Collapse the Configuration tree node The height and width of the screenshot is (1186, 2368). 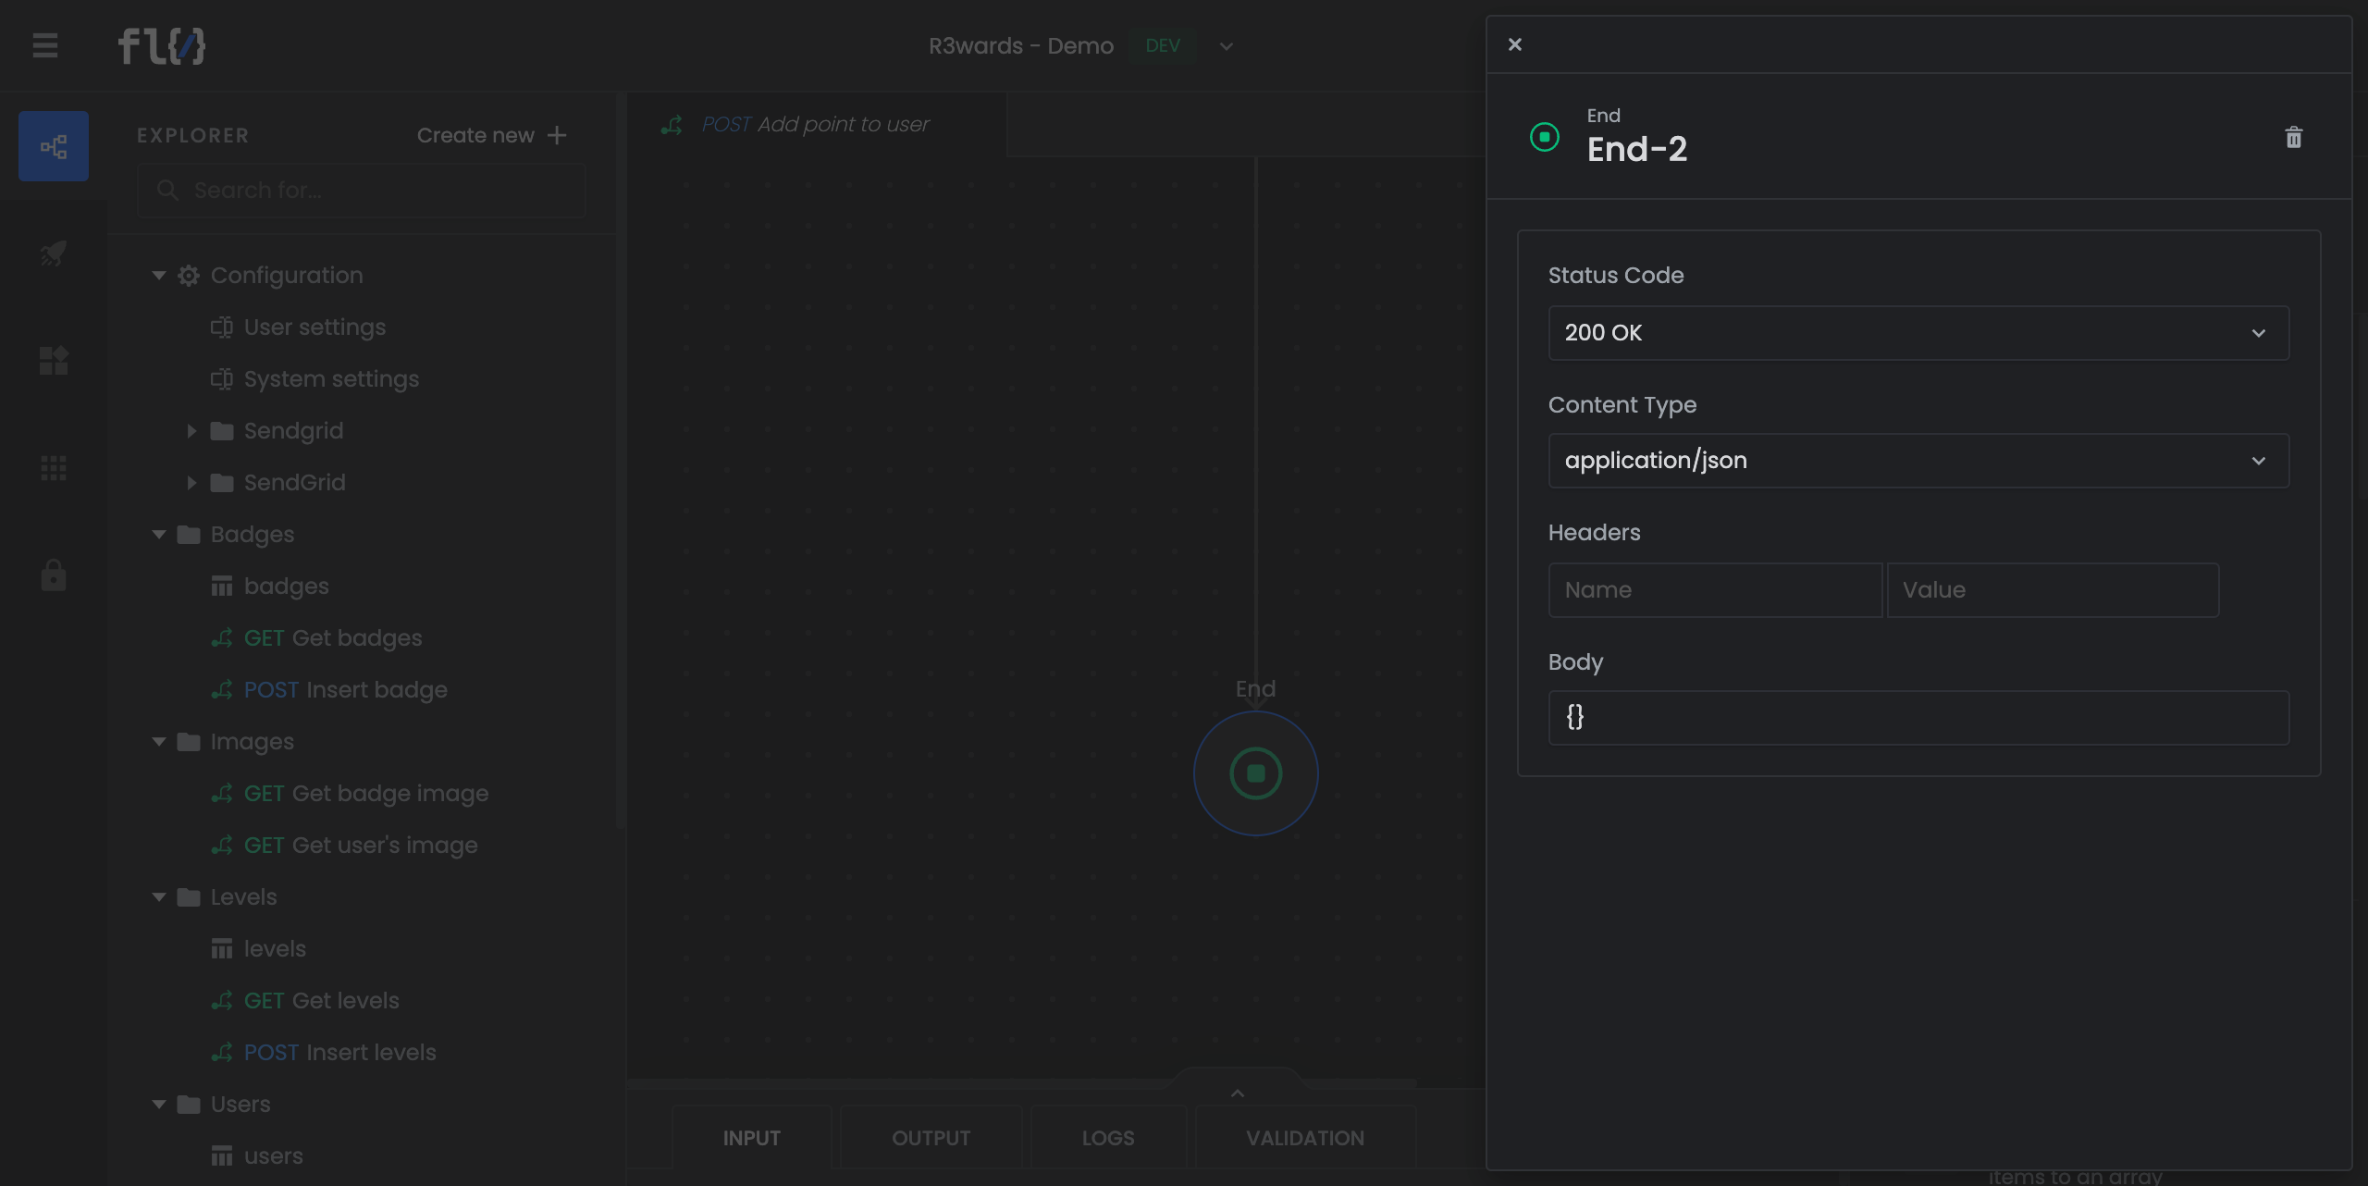[159, 276]
